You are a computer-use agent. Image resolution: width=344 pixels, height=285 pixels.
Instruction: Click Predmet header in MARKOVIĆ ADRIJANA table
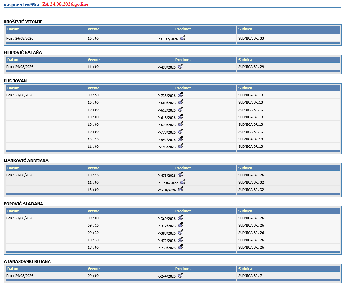[183, 168]
